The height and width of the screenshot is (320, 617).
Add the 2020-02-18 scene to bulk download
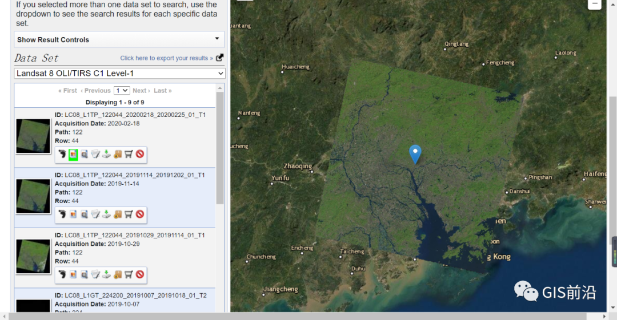118,154
